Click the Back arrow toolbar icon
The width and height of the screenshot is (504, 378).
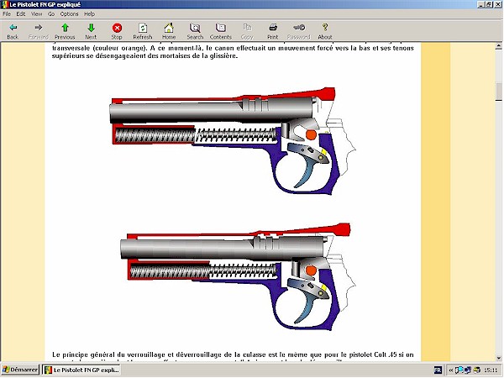[x=13, y=31]
